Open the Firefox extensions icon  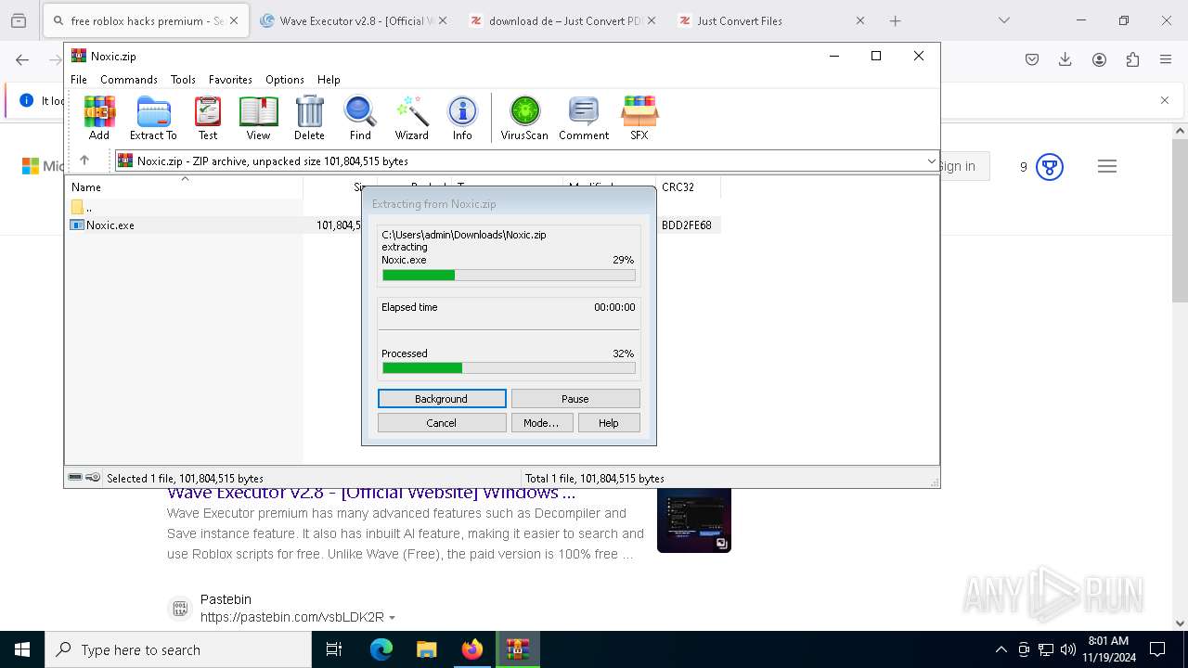(1132, 59)
